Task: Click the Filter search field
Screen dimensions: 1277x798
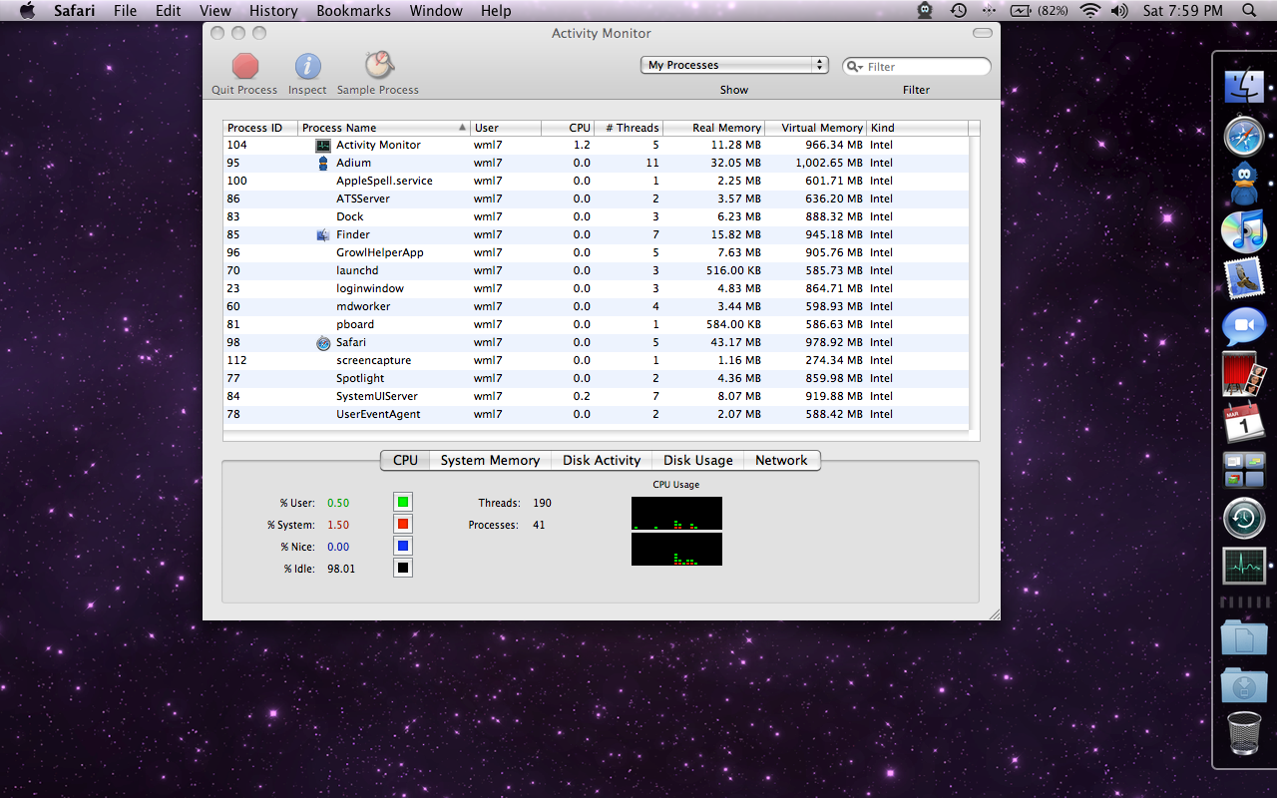Action: coord(917,67)
